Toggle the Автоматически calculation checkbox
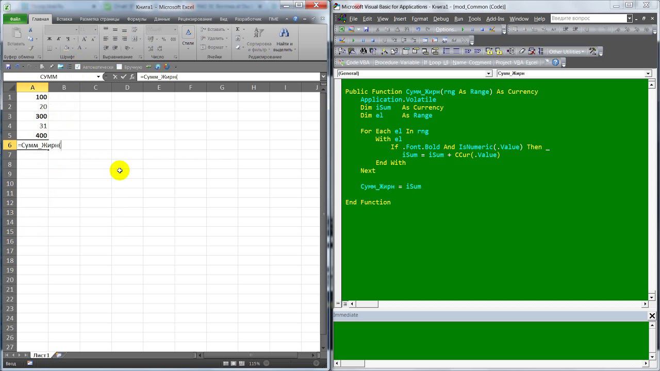This screenshot has width=660, height=371. (78, 67)
